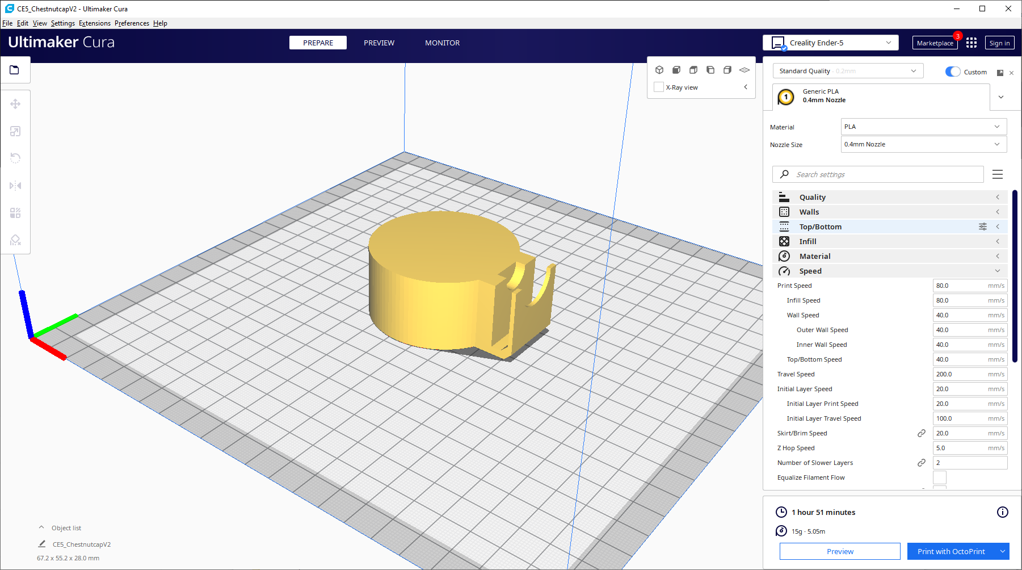Open the Print with OctoPrint options arrow
The image size is (1022, 570).
pos(1003,551)
